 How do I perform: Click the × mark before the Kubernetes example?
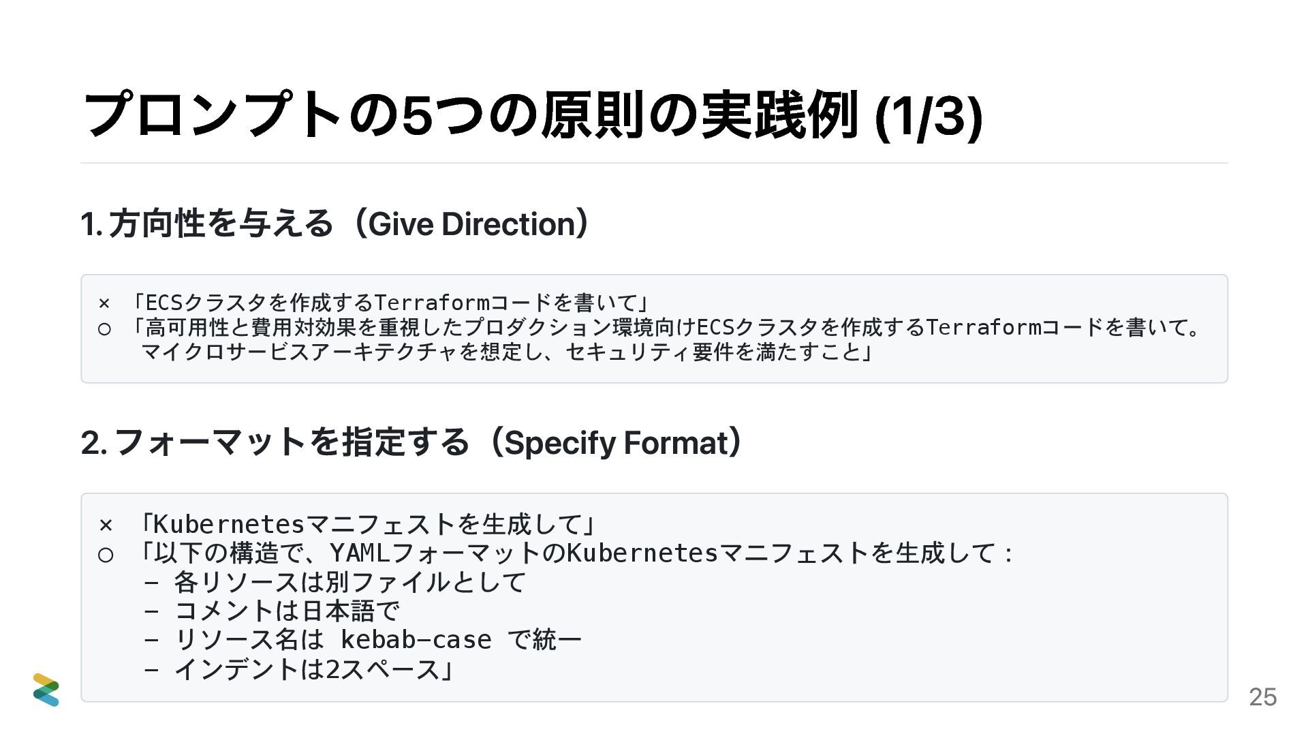[x=106, y=525]
